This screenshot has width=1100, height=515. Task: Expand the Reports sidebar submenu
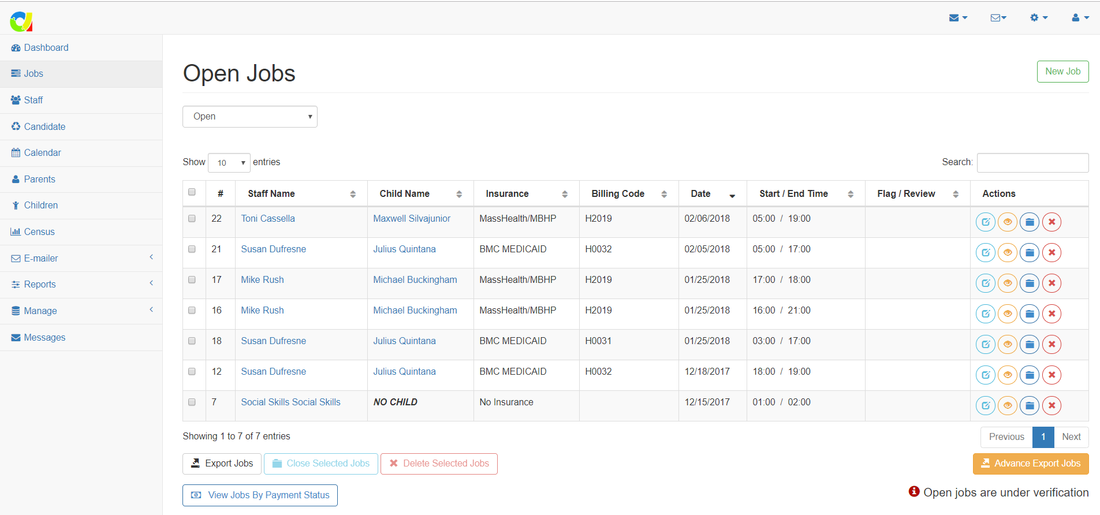click(x=81, y=285)
